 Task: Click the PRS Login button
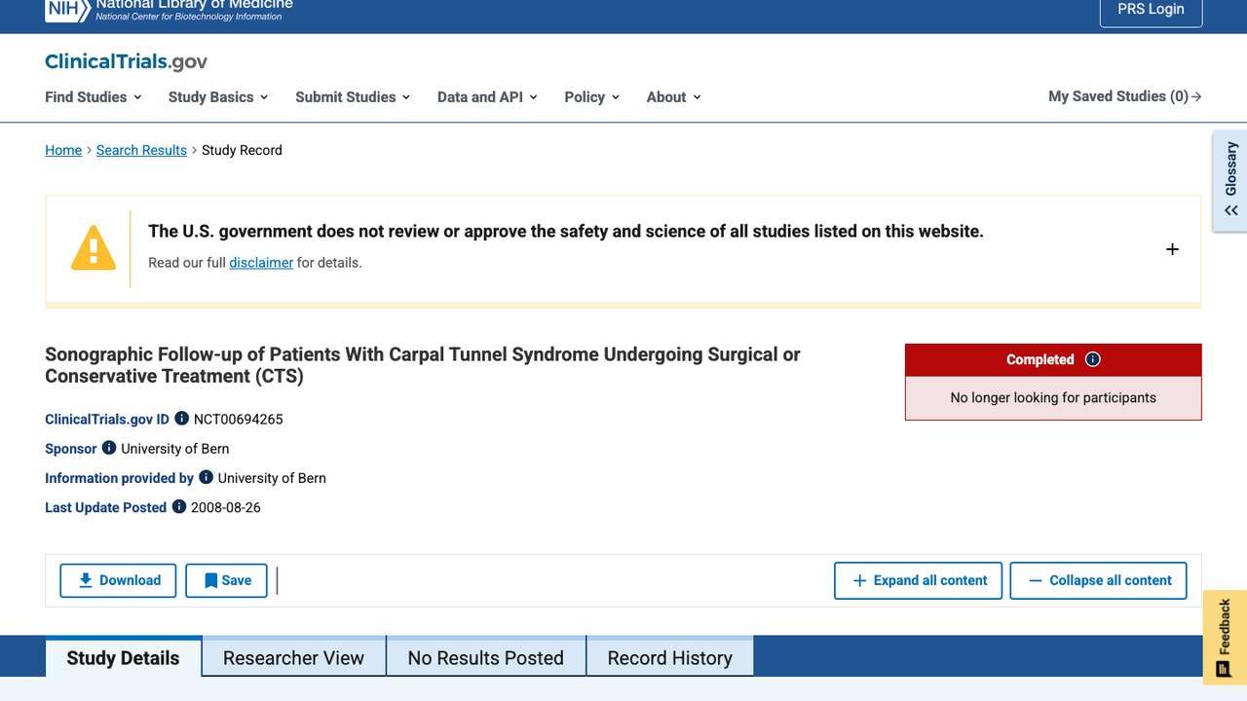click(x=1151, y=11)
